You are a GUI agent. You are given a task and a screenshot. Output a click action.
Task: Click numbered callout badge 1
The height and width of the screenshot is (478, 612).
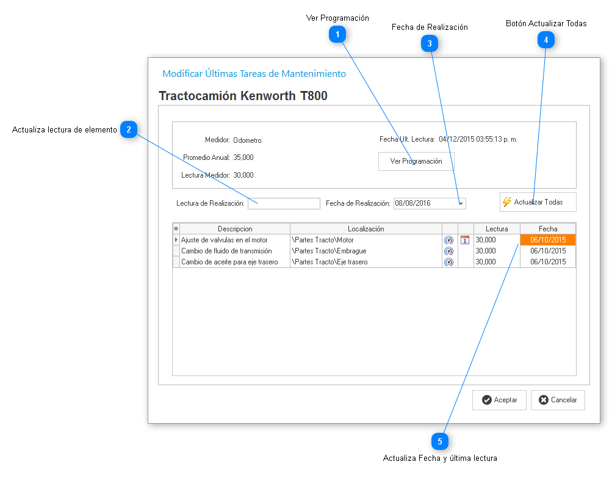click(x=337, y=35)
